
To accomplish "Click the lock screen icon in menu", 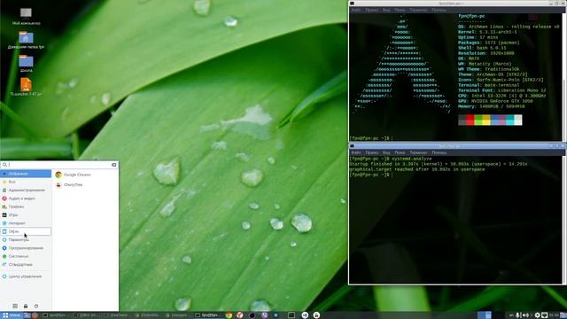I will pyautogui.click(x=26, y=307).
